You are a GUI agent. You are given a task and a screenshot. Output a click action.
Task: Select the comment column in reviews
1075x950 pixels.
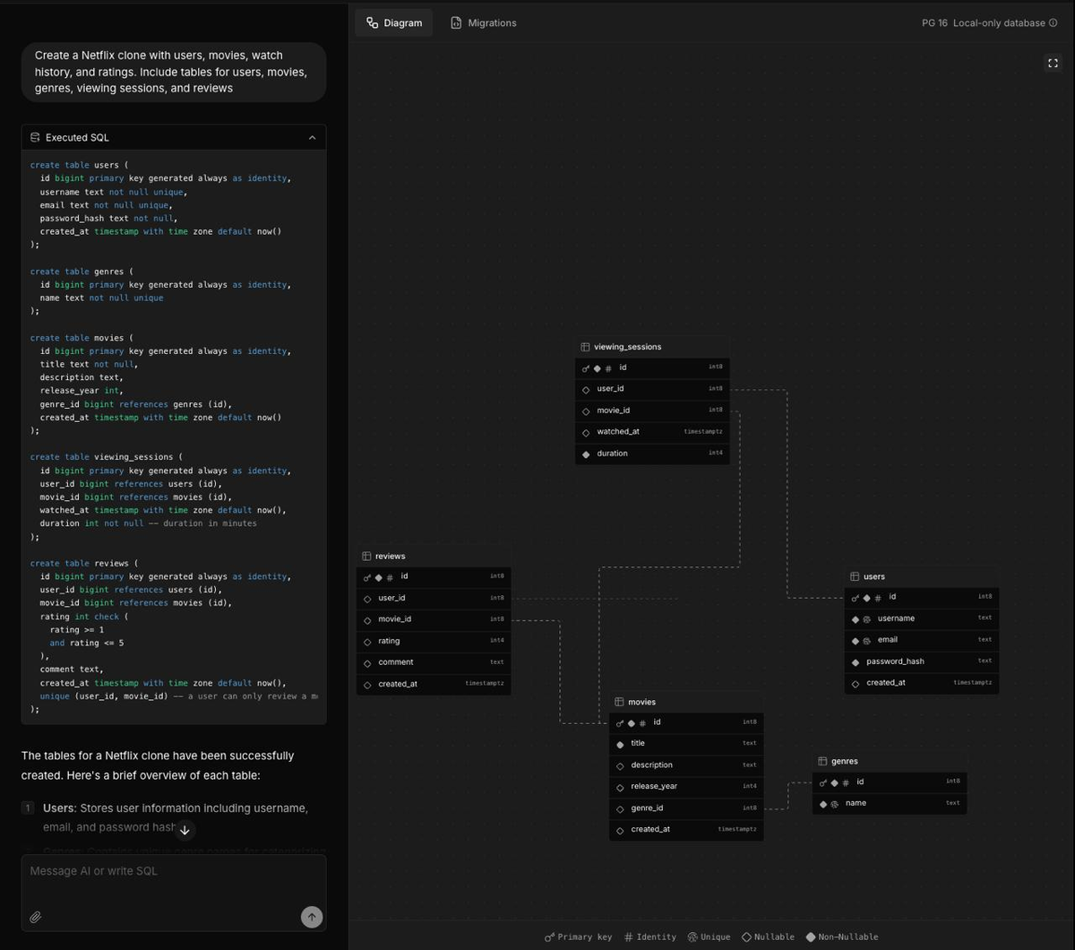coord(434,662)
